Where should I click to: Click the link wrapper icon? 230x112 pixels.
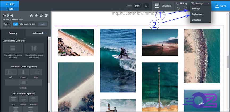(37, 15)
